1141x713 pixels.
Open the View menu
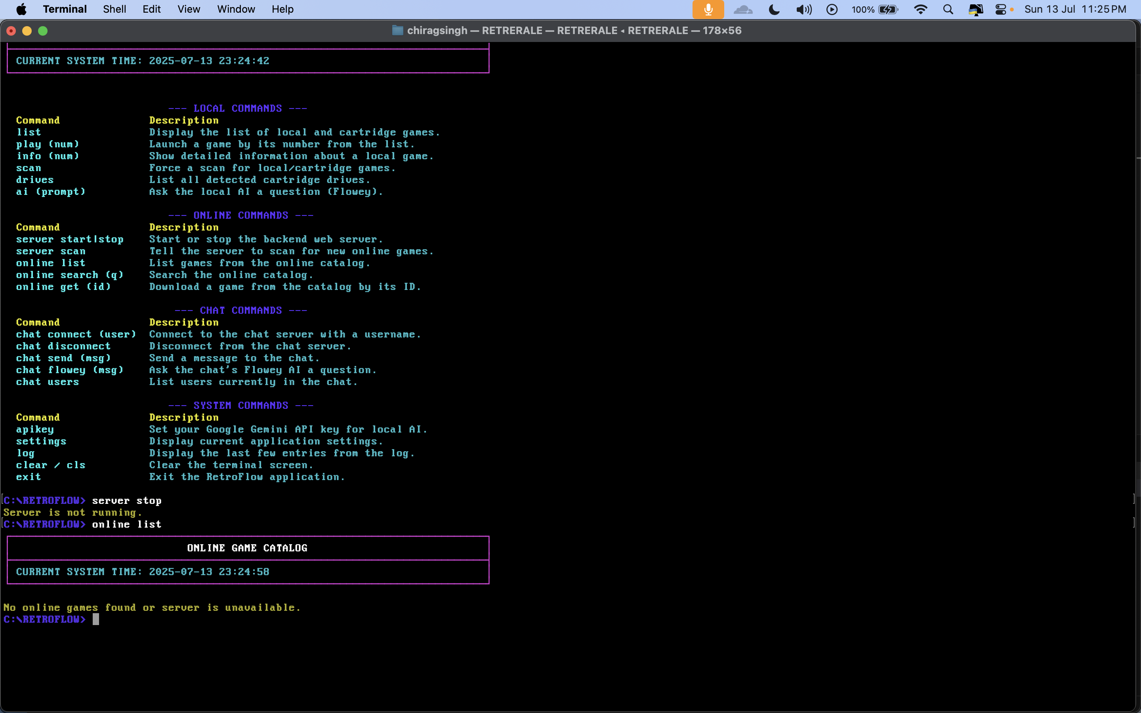[189, 10]
